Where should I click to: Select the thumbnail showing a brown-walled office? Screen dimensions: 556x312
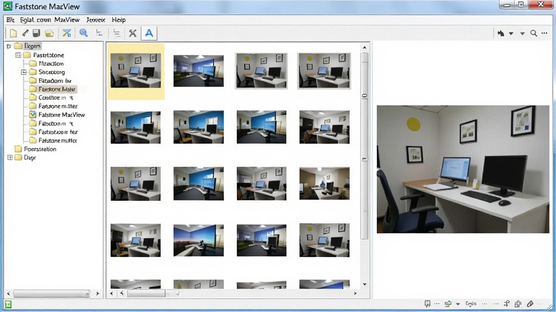pyautogui.click(x=325, y=184)
